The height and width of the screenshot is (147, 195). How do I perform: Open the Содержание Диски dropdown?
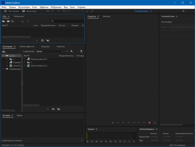(x=50, y=51)
